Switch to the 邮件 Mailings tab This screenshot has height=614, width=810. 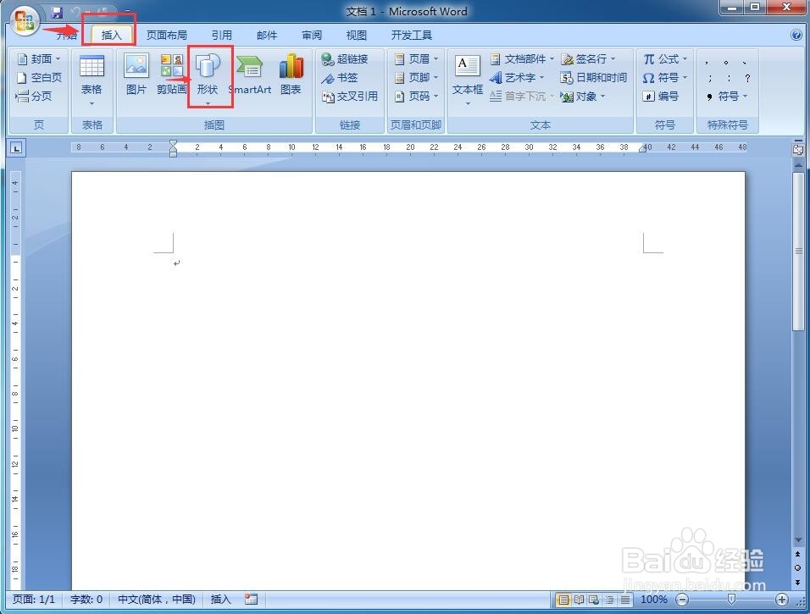pyautogui.click(x=267, y=35)
